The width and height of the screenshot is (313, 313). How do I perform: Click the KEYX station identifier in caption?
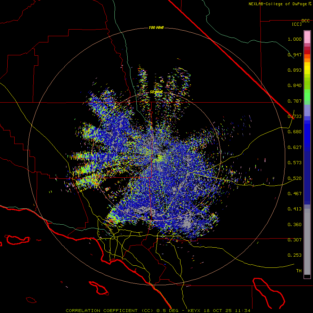[x=194, y=311]
